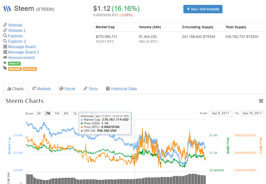Click the $1.12 price value
Viewport: 266px width, 184px height.
102,9
